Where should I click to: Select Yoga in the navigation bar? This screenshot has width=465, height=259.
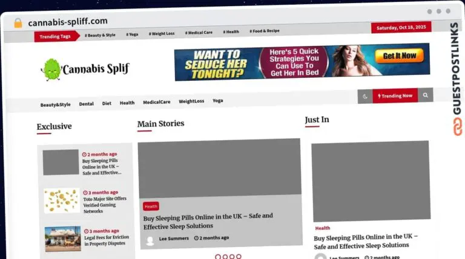(x=218, y=101)
